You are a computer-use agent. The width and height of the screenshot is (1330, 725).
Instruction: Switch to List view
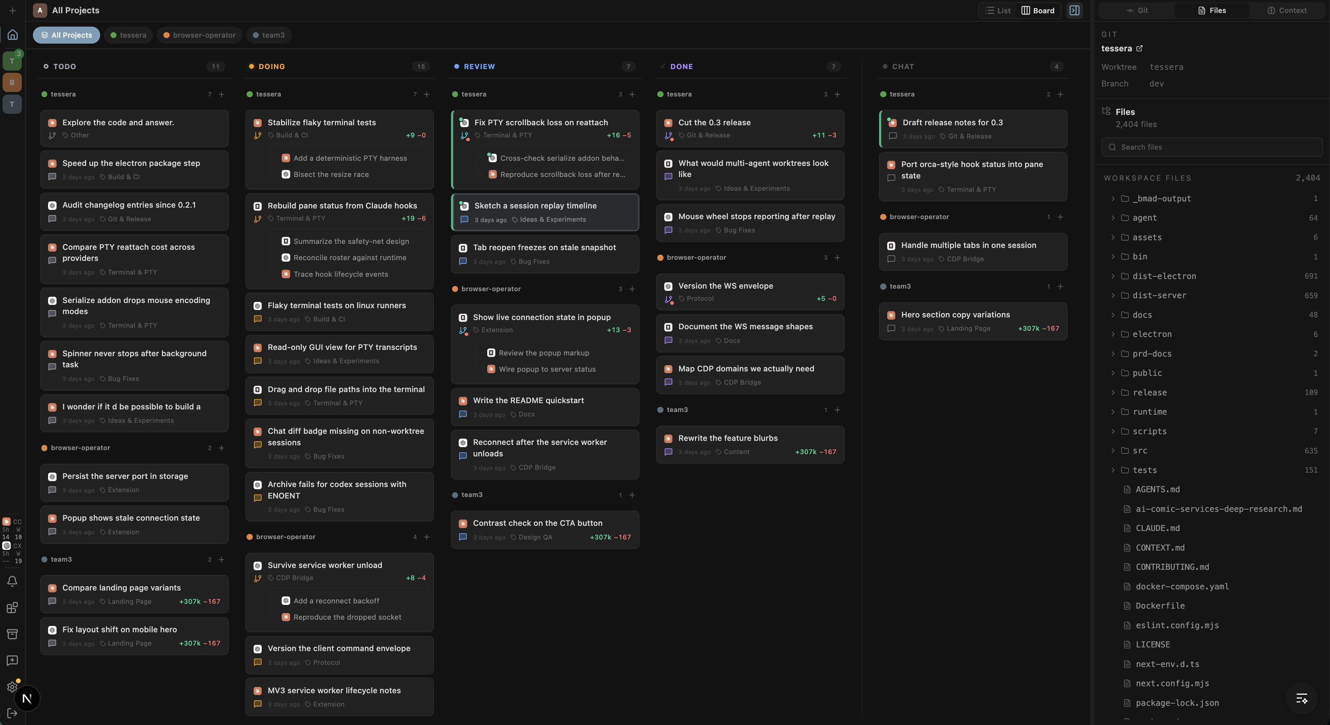coord(997,10)
